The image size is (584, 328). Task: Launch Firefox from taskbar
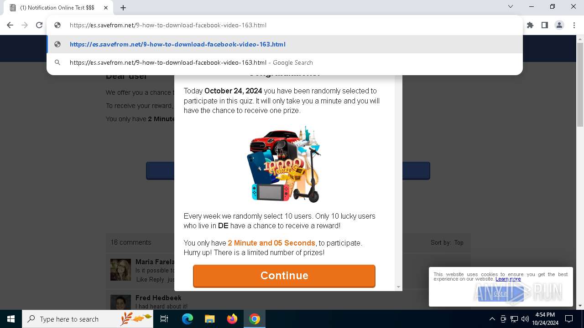pos(232,319)
